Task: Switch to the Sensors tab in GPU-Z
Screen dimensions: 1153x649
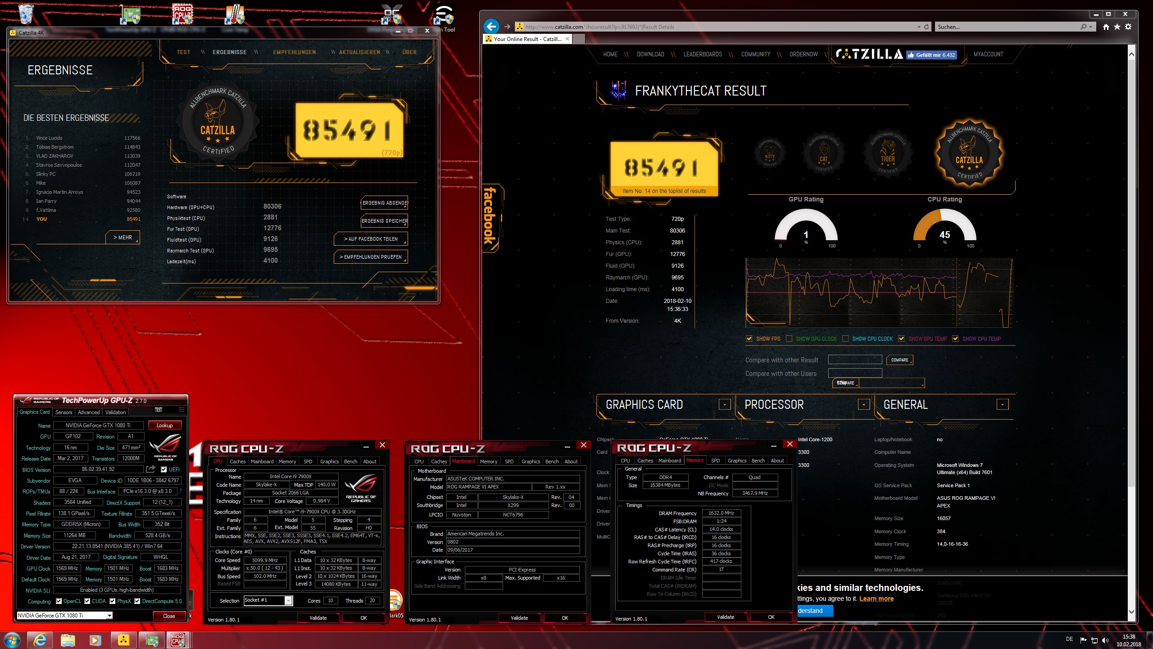Action: 64,412
